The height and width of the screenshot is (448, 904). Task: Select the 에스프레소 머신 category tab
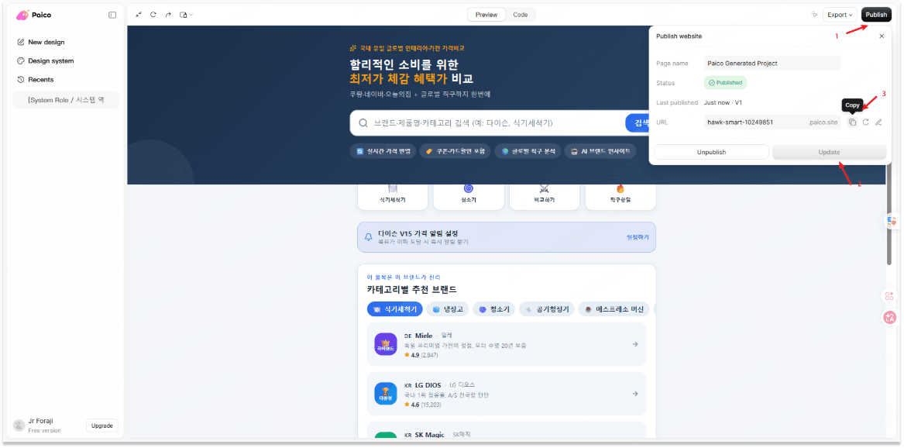614,309
